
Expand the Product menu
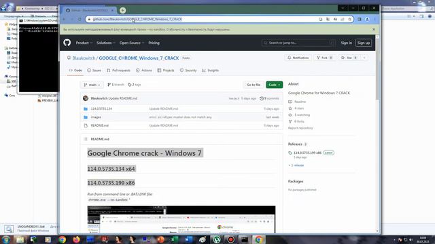(84, 43)
